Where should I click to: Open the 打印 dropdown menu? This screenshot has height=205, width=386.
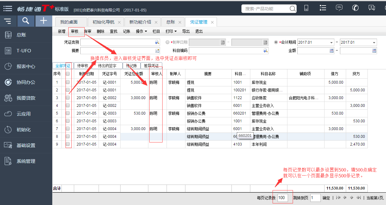[171, 31]
